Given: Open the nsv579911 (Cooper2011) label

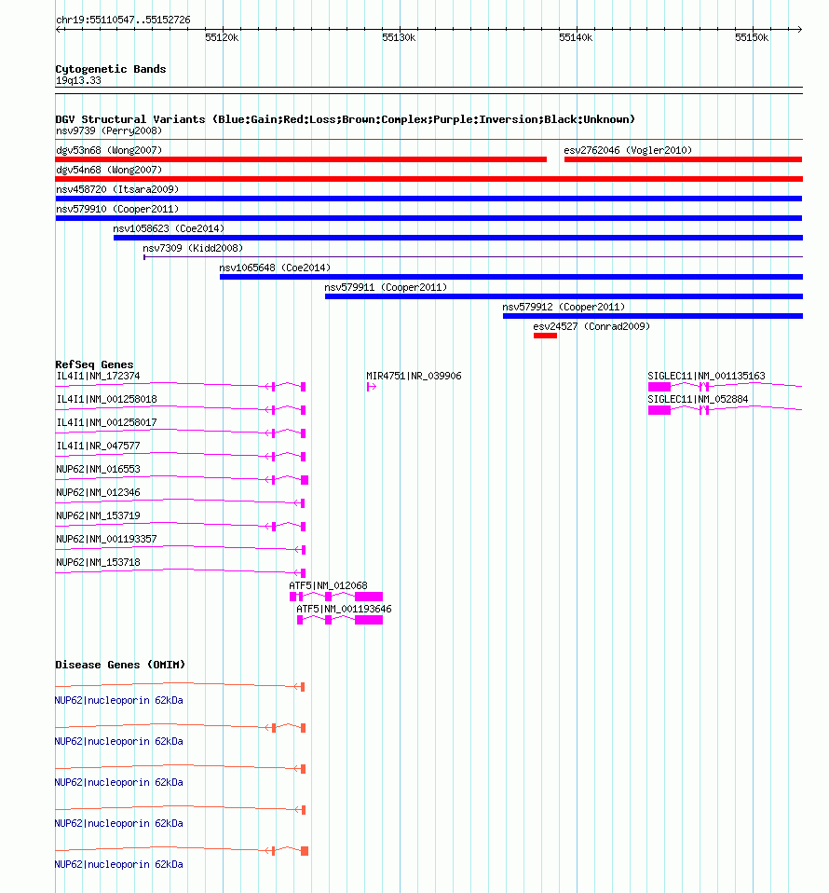Looking at the screenshot, I should tap(386, 288).
